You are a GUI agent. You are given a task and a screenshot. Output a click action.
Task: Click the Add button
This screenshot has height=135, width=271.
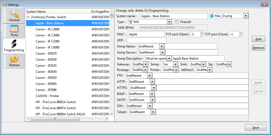pyautogui.click(x=258, y=39)
